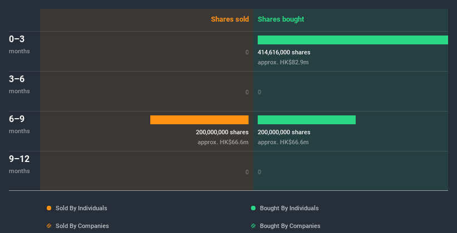Click the 0 bought value in 9–12 months row
Viewport: 457px width, 233px height.
(x=259, y=173)
